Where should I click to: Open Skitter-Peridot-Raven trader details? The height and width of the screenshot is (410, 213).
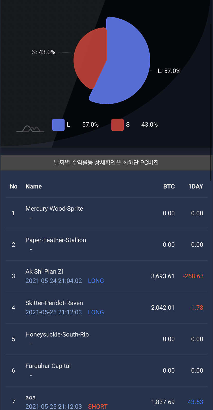coord(54,303)
